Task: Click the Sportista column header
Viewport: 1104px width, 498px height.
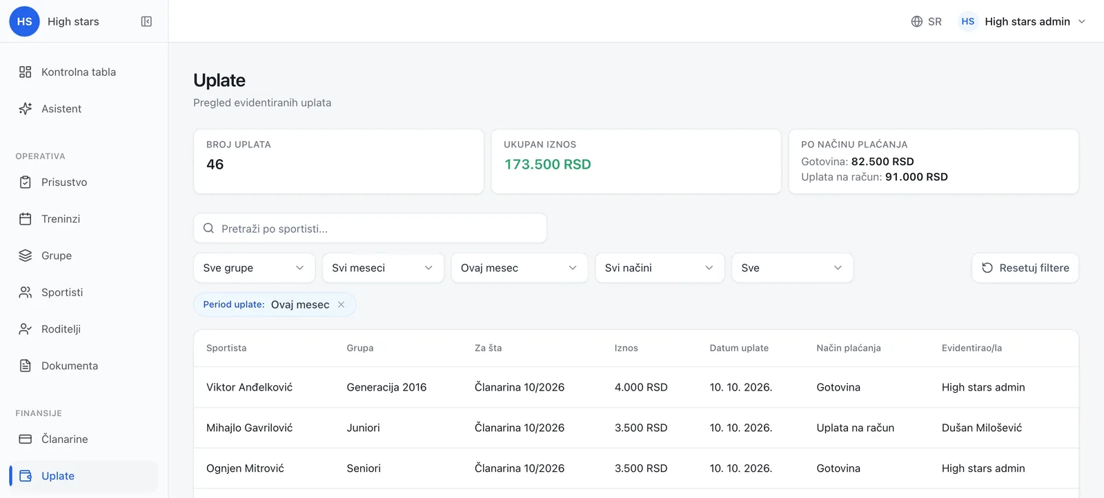Action: (x=226, y=348)
